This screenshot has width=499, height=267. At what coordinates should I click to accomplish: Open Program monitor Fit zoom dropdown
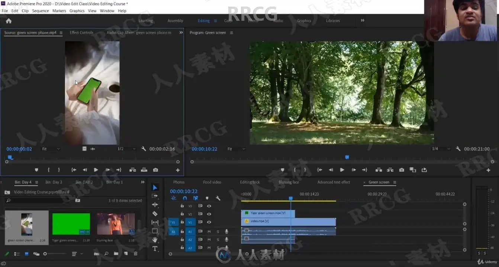click(x=236, y=149)
